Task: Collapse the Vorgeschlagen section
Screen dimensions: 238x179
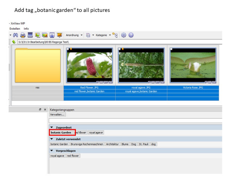Action: [x=52, y=151]
